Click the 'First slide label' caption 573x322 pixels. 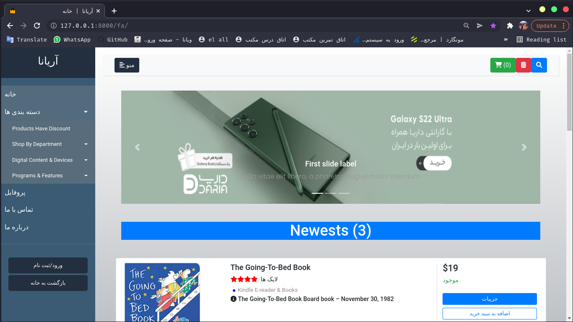click(331, 164)
